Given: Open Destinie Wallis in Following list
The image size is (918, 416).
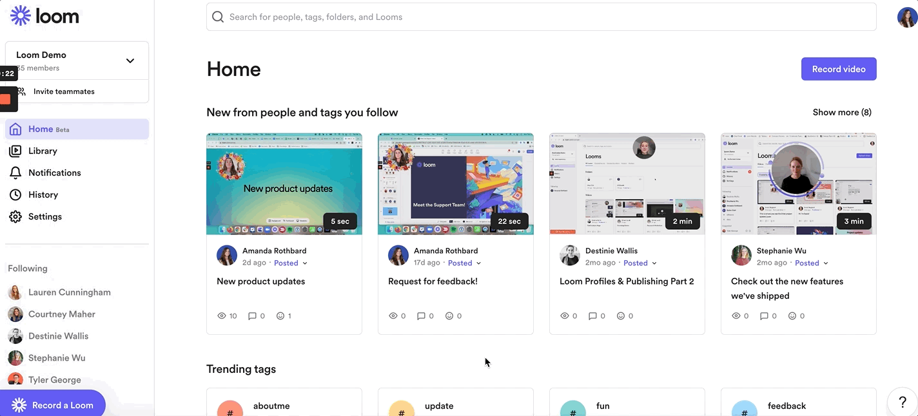Looking at the screenshot, I should [58, 336].
